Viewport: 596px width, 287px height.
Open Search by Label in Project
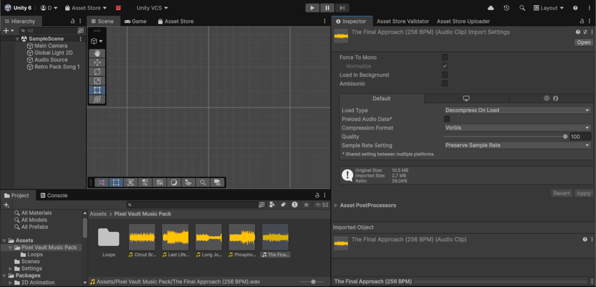(283, 205)
